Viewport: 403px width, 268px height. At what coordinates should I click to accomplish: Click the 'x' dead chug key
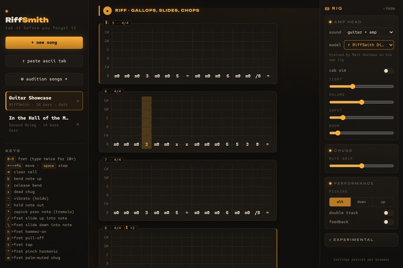[x=8, y=192]
